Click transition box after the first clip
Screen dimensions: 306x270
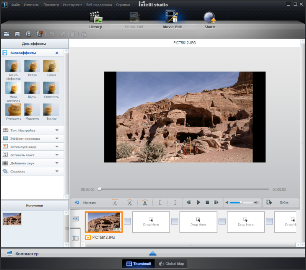tap(127, 221)
